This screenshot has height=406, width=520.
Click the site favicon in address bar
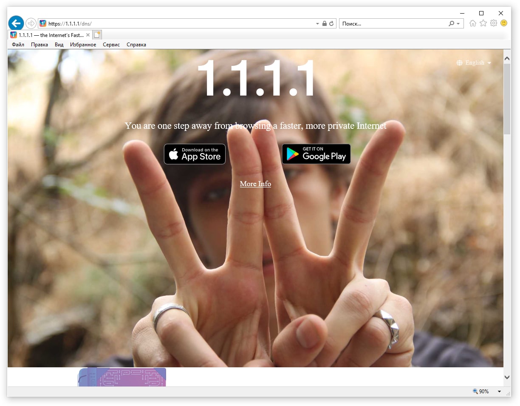coord(43,23)
